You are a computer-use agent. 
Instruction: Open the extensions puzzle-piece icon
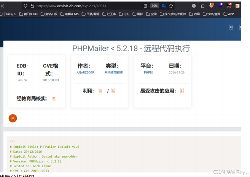pos(202,6)
